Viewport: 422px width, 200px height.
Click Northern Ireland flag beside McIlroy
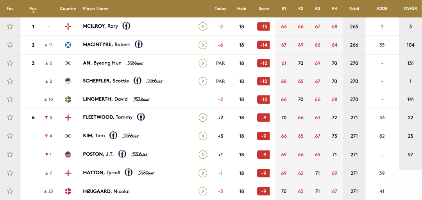point(68,27)
